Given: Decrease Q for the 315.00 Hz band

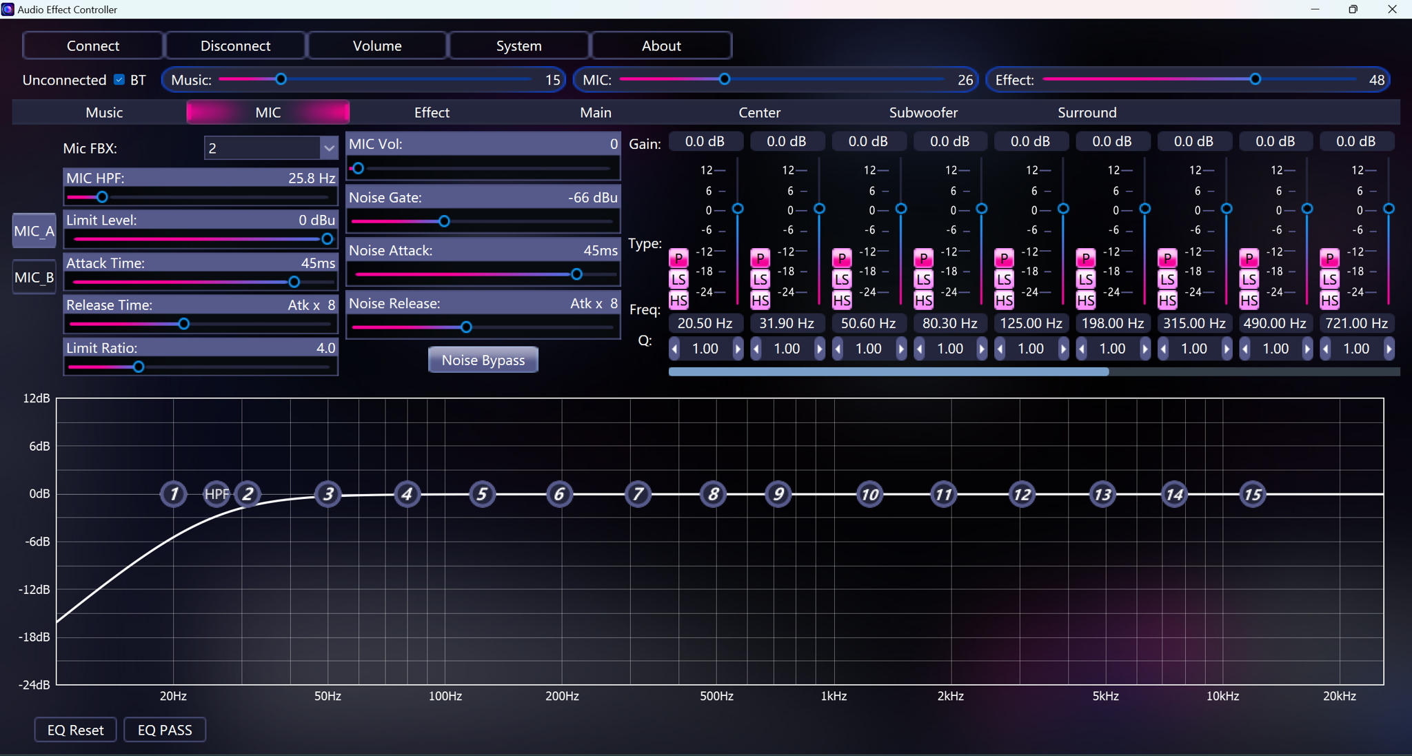Looking at the screenshot, I should 1164,349.
